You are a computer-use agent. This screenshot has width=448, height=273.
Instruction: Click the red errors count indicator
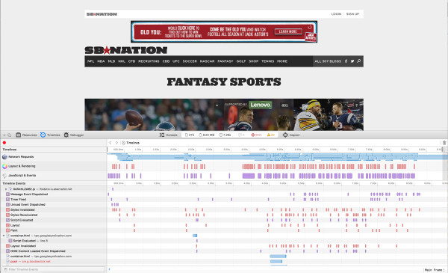(x=256, y=135)
